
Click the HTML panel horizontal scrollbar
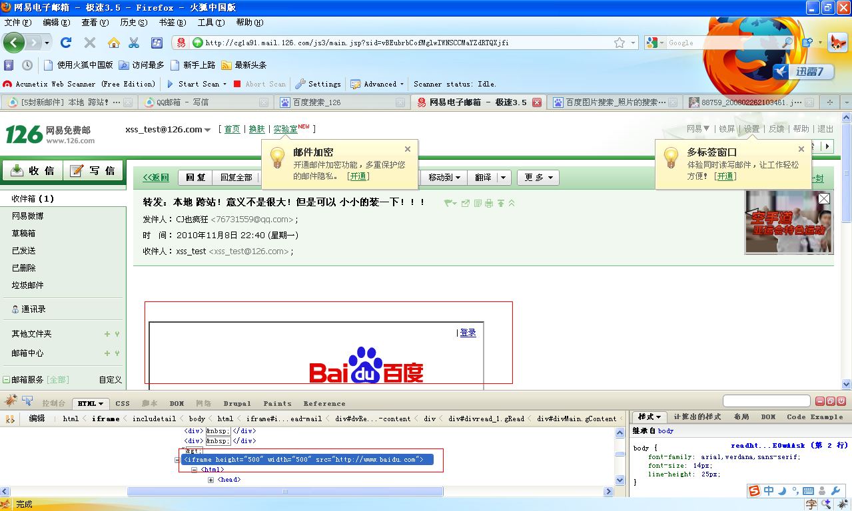tap(285, 492)
